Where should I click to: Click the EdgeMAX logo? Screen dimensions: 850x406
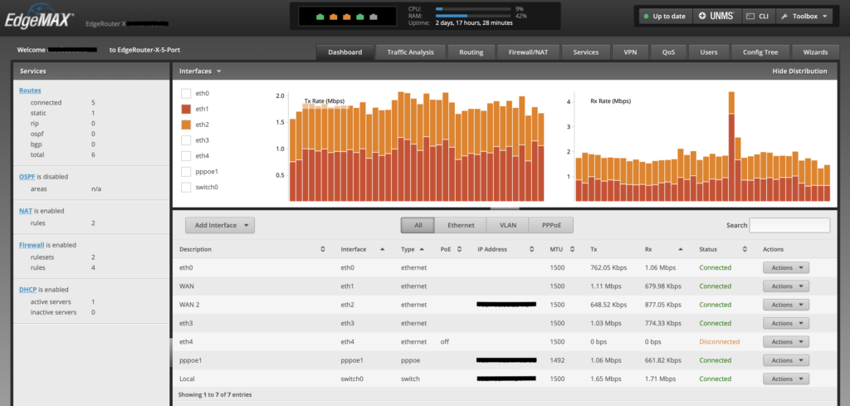tap(39, 16)
